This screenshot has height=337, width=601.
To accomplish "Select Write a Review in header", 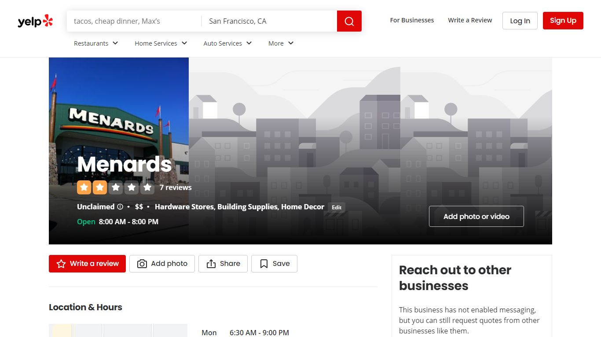I will coord(470,20).
